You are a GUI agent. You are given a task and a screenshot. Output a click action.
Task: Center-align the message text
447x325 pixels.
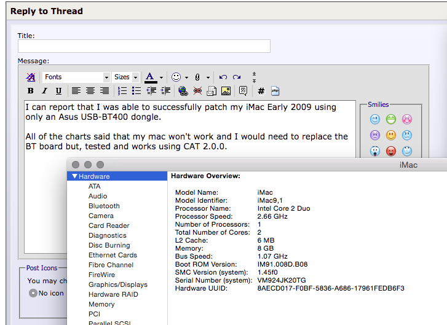coord(90,91)
